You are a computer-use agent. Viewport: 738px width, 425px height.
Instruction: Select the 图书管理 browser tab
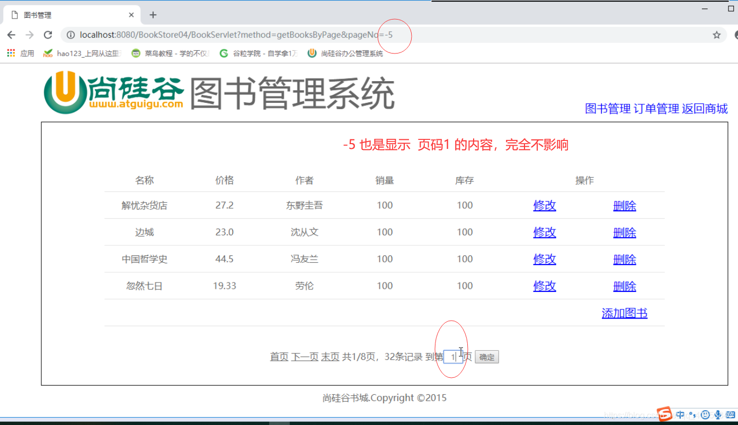[x=72, y=15]
